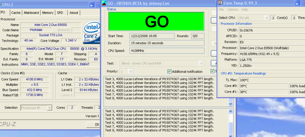This screenshot has width=305, height=137.
Task: Switch to the Mainboard tab in CPU-Z
Action: click(x=31, y=13)
